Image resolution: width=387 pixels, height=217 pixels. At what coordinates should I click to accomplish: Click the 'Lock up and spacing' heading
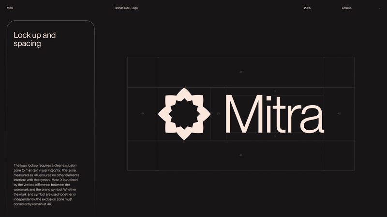pos(34,39)
